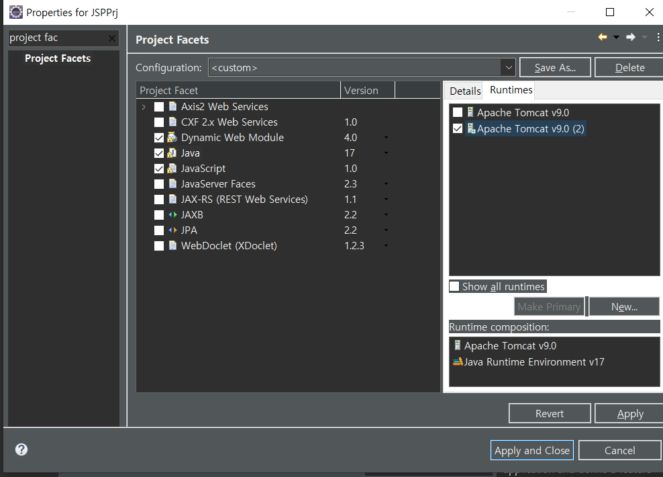Click the JavaScript facet icon

[172, 168]
